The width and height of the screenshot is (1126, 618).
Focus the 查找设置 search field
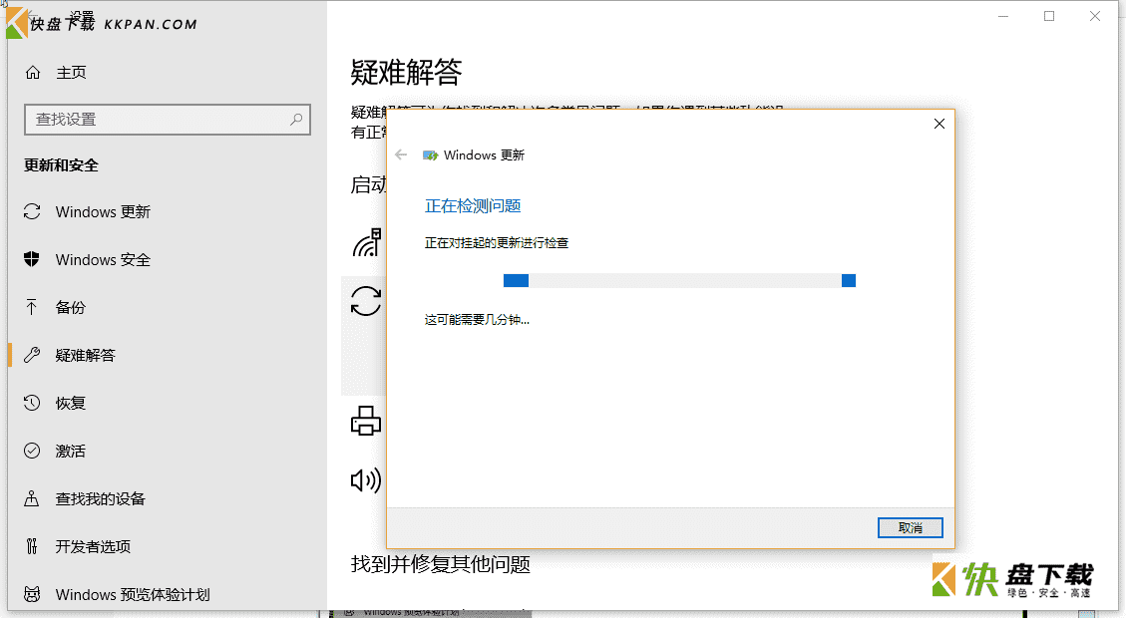[168, 120]
